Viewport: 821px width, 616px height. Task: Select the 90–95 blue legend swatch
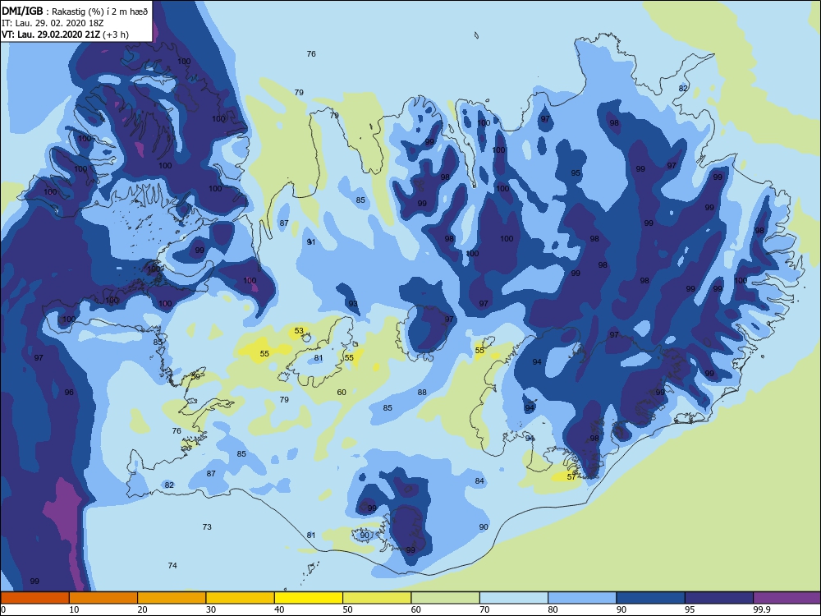tap(651, 598)
